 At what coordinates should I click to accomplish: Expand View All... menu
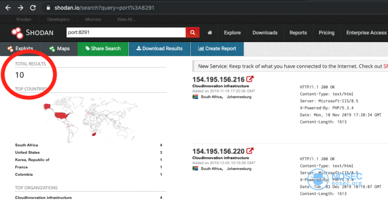[x=126, y=19]
